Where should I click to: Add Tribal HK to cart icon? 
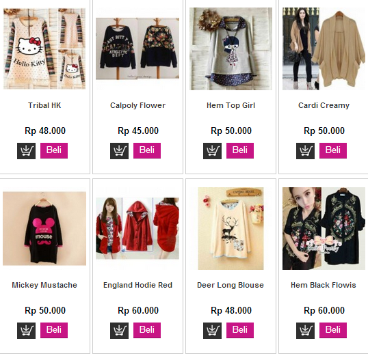click(x=26, y=151)
